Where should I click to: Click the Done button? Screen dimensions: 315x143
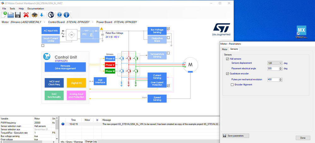coord(302,138)
